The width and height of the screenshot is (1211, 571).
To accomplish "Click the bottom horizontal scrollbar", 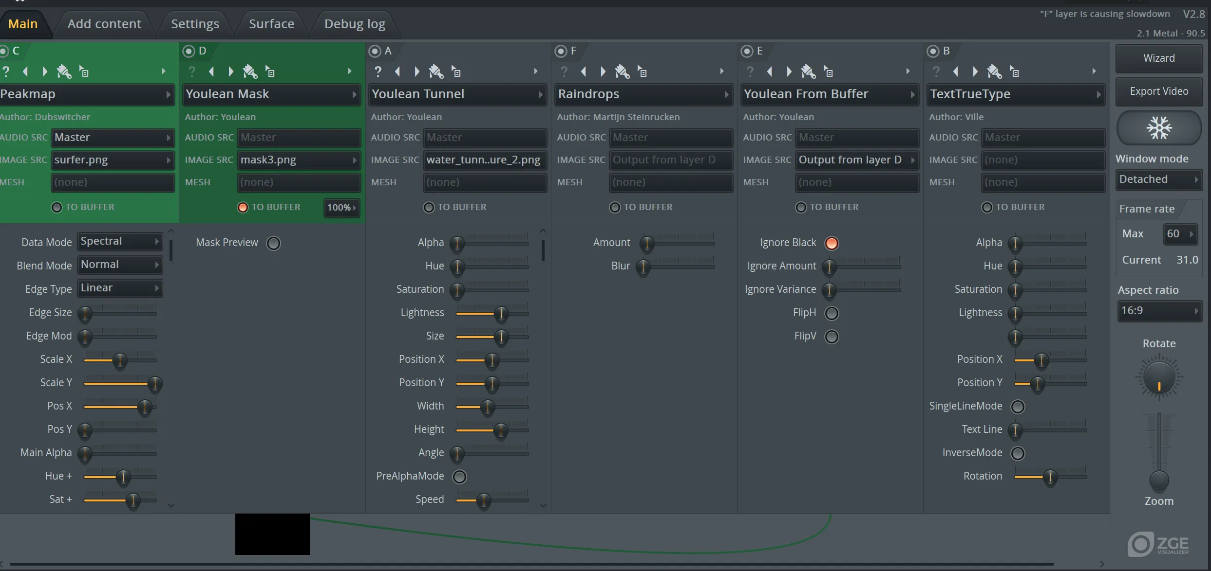I will point(532,564).
